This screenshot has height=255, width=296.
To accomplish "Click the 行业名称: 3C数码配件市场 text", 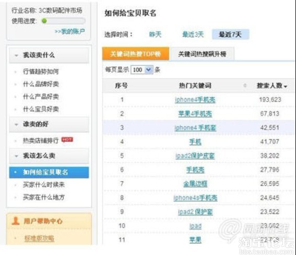I will click(x=47, y=10).
